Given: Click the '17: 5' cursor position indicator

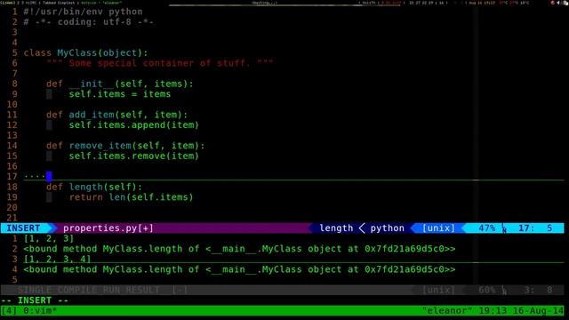Looking at the screenshot, I should coord(535,228).
